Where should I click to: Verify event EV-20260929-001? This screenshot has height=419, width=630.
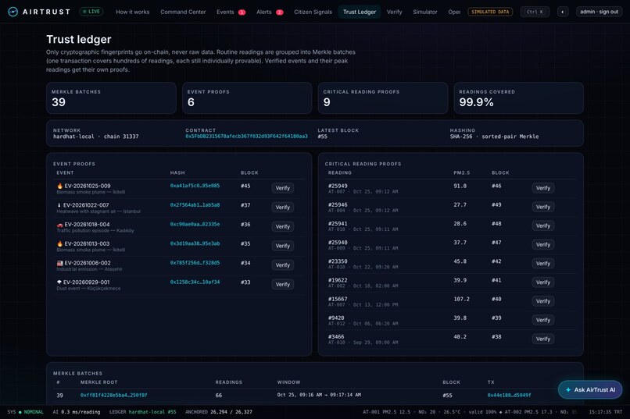pos(282,284)
